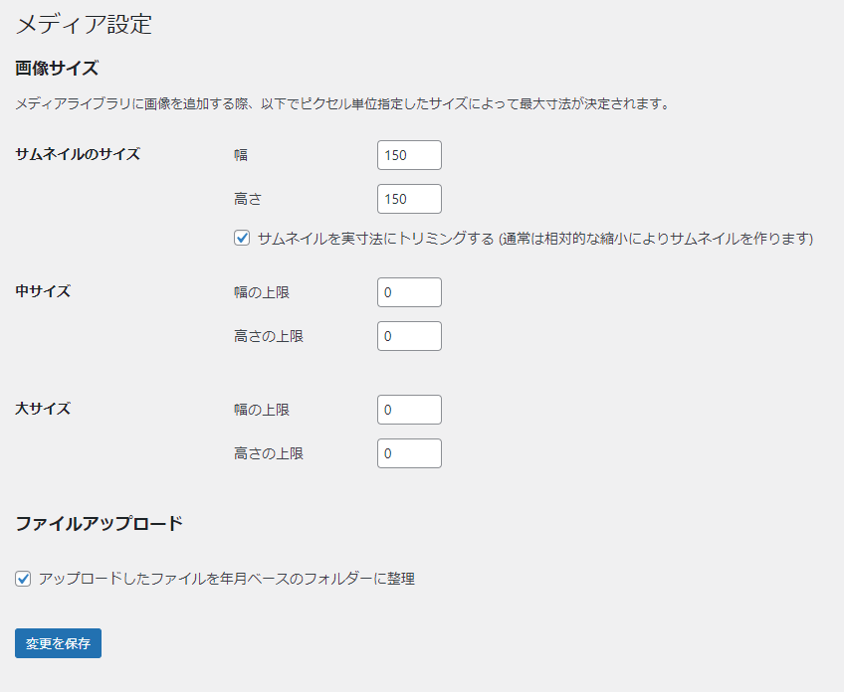Click the thumbnail height input field
Viewport: 844px width, 692px height.
(409, 199)
